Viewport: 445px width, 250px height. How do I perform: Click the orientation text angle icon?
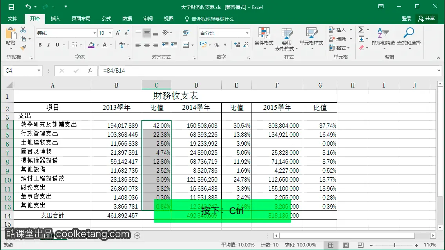(165, 33)
